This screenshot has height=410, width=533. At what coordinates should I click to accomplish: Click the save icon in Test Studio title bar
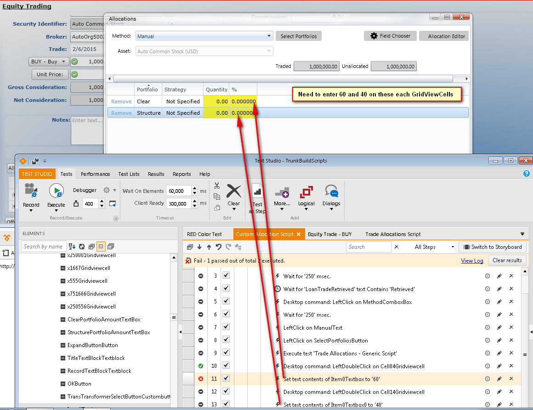(35, 161)
